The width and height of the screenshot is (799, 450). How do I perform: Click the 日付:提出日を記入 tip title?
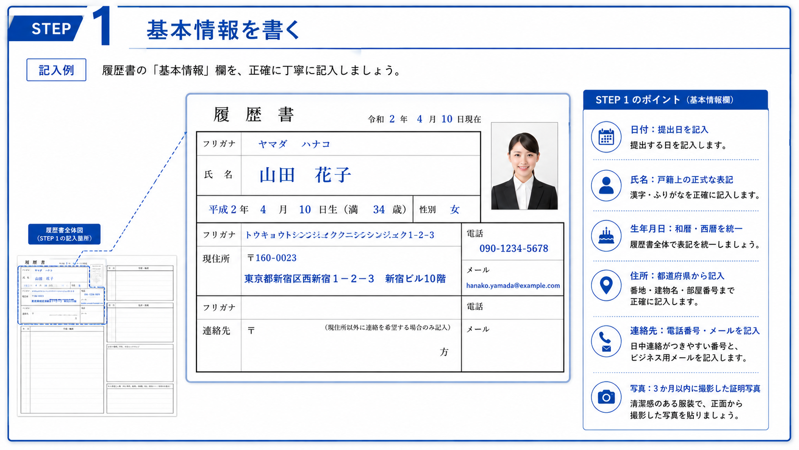[x=669, y=130]
